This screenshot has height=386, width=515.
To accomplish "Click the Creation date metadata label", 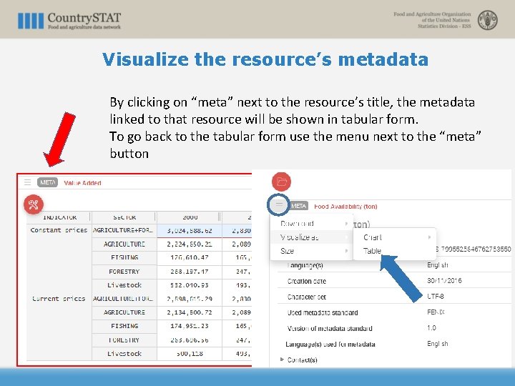I will (306, 282).
